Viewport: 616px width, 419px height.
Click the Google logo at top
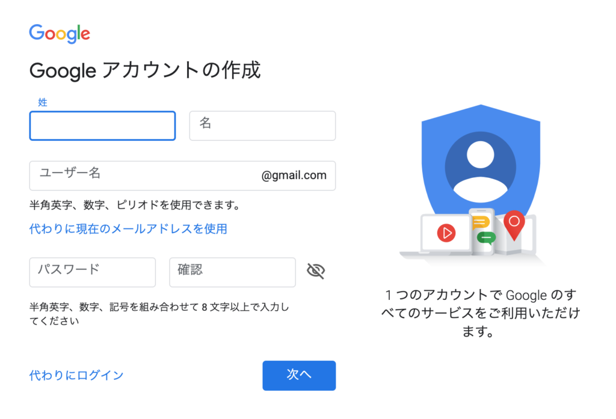pyautogui.click(x=60, y=34)
